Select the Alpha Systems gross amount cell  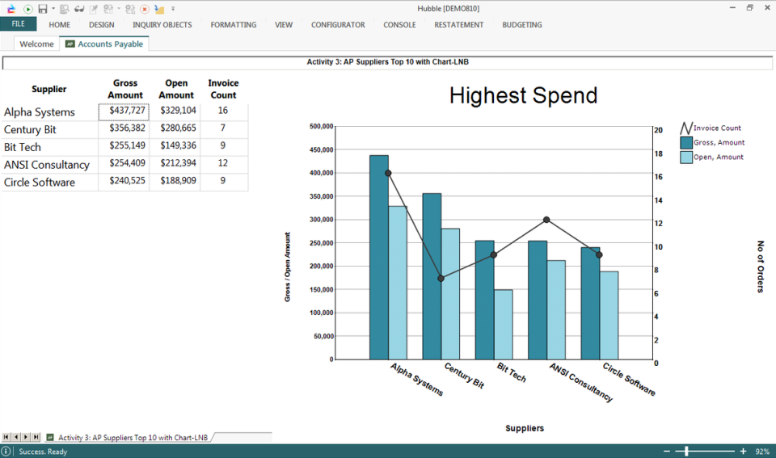click(124, 111)
